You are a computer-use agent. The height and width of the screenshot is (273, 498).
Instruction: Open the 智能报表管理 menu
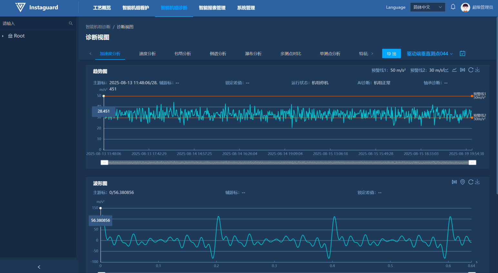pyautogui.click(x=212, y=8)
